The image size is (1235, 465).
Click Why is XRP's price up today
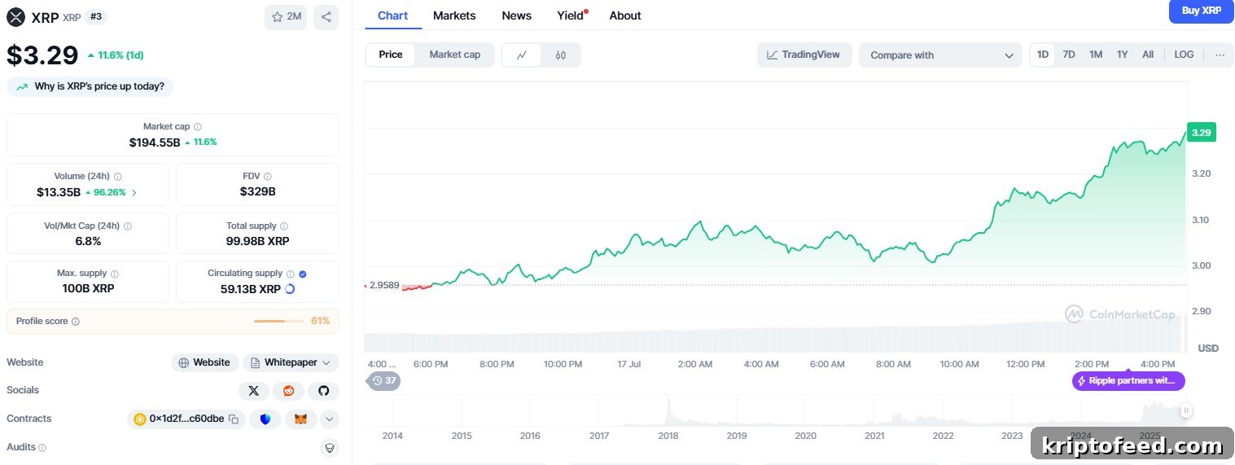pyautogui.click(x=90, y=86)
